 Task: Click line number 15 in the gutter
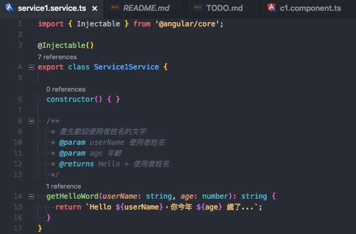[18, 207]
